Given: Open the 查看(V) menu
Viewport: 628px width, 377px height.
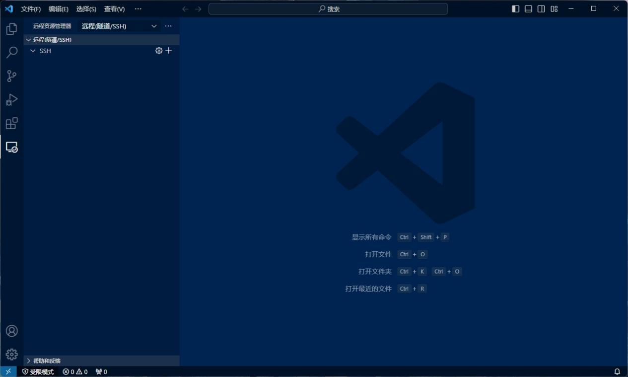Looking at the screenshot, I should point(114,9).
